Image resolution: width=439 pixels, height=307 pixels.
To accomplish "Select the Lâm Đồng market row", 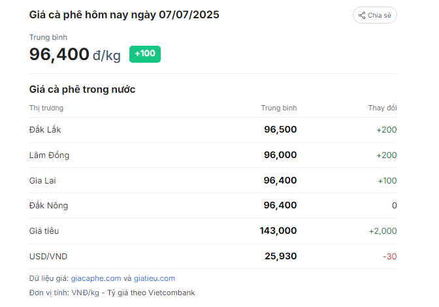I will pos(213,155).
